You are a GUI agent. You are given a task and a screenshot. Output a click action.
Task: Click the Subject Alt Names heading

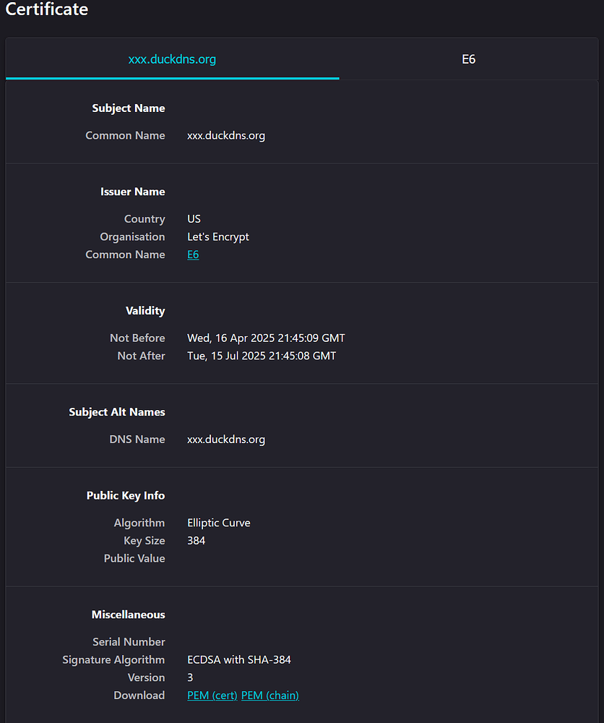116,411
